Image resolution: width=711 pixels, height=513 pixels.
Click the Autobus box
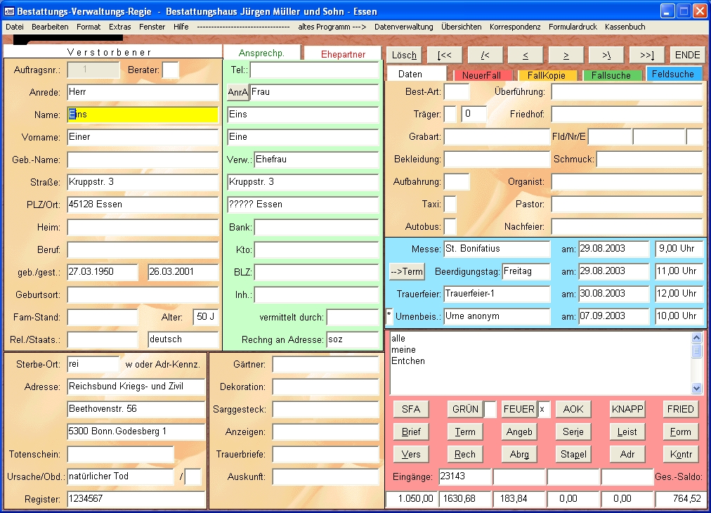[x=450, y=226]
